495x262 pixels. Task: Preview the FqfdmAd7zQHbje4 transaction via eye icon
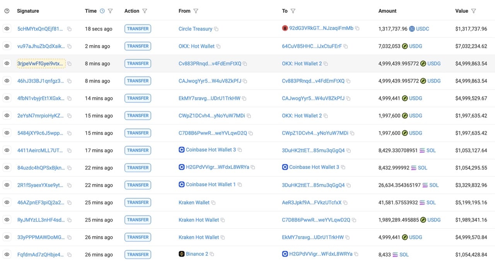(x=7, y=254)
